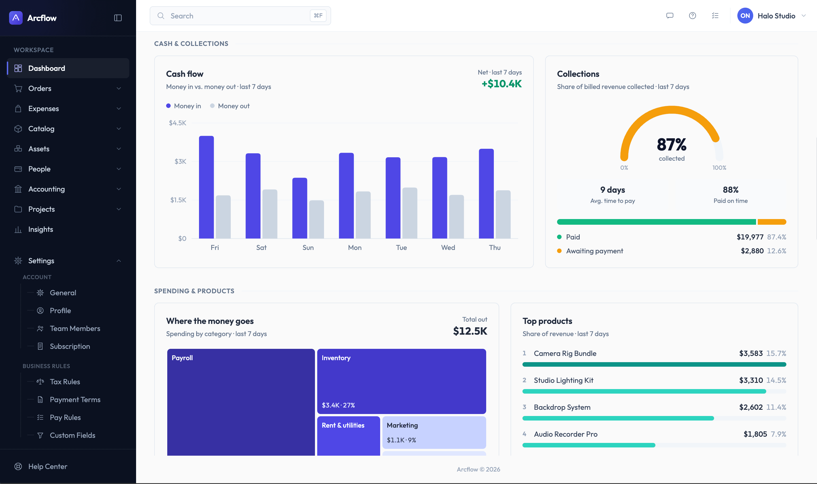Screen dimensions: 817x484
Task: Open the chat messages icon in the header
Action: 670,16
